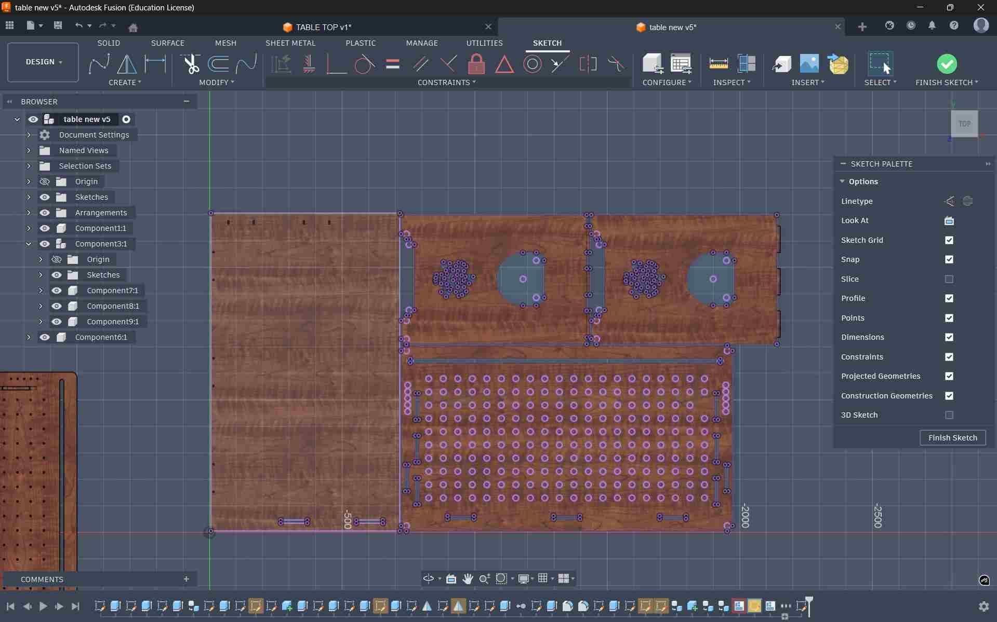The image size is (997, 622).
Task: Disable the Sketch Grid checkbox
Action: [x=949, y=240]
